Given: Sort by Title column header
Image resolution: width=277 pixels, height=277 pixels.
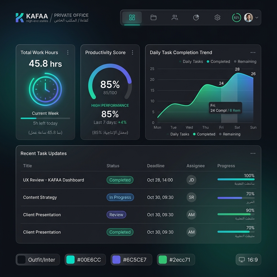Looking at the screenshot, I should point(28,166).
